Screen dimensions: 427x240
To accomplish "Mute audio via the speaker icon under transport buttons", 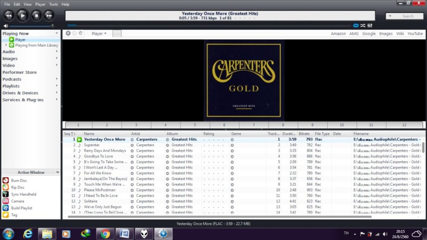I will tap(6, 26).
